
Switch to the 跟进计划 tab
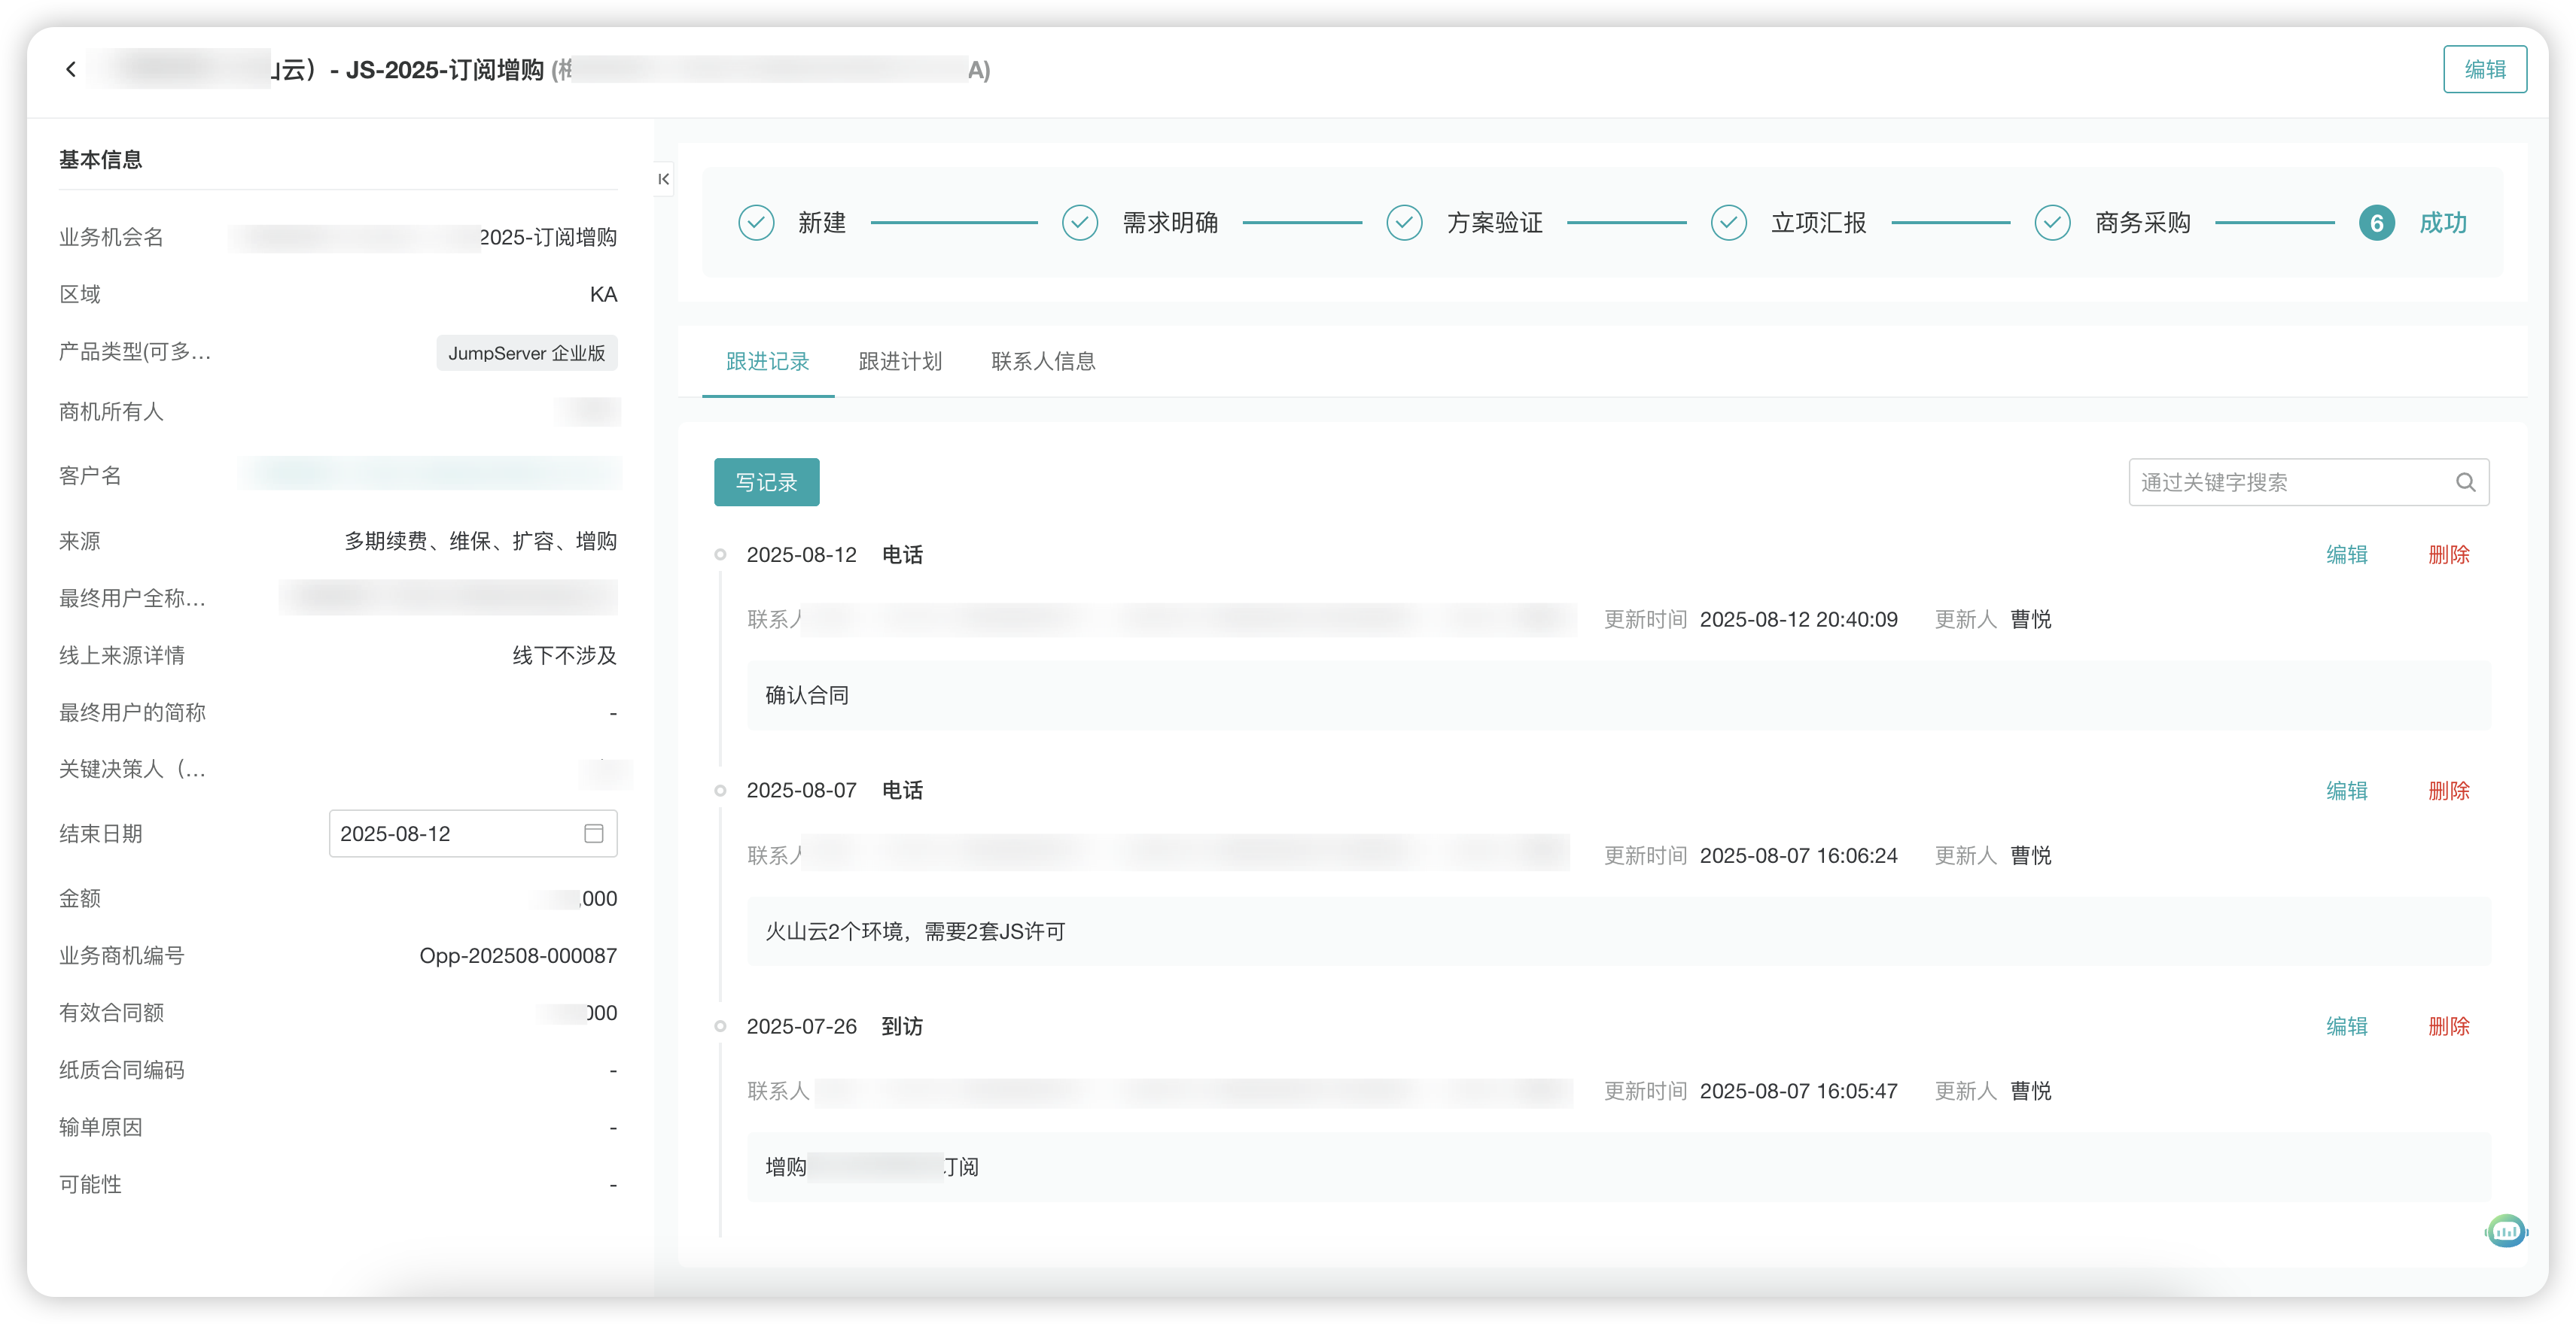point(900,362)
